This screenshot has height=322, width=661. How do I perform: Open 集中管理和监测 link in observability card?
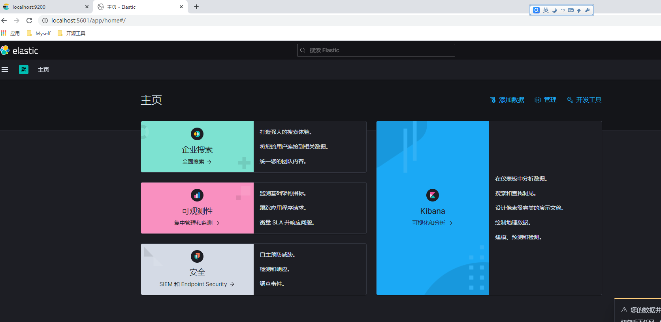tap(197, 223)
